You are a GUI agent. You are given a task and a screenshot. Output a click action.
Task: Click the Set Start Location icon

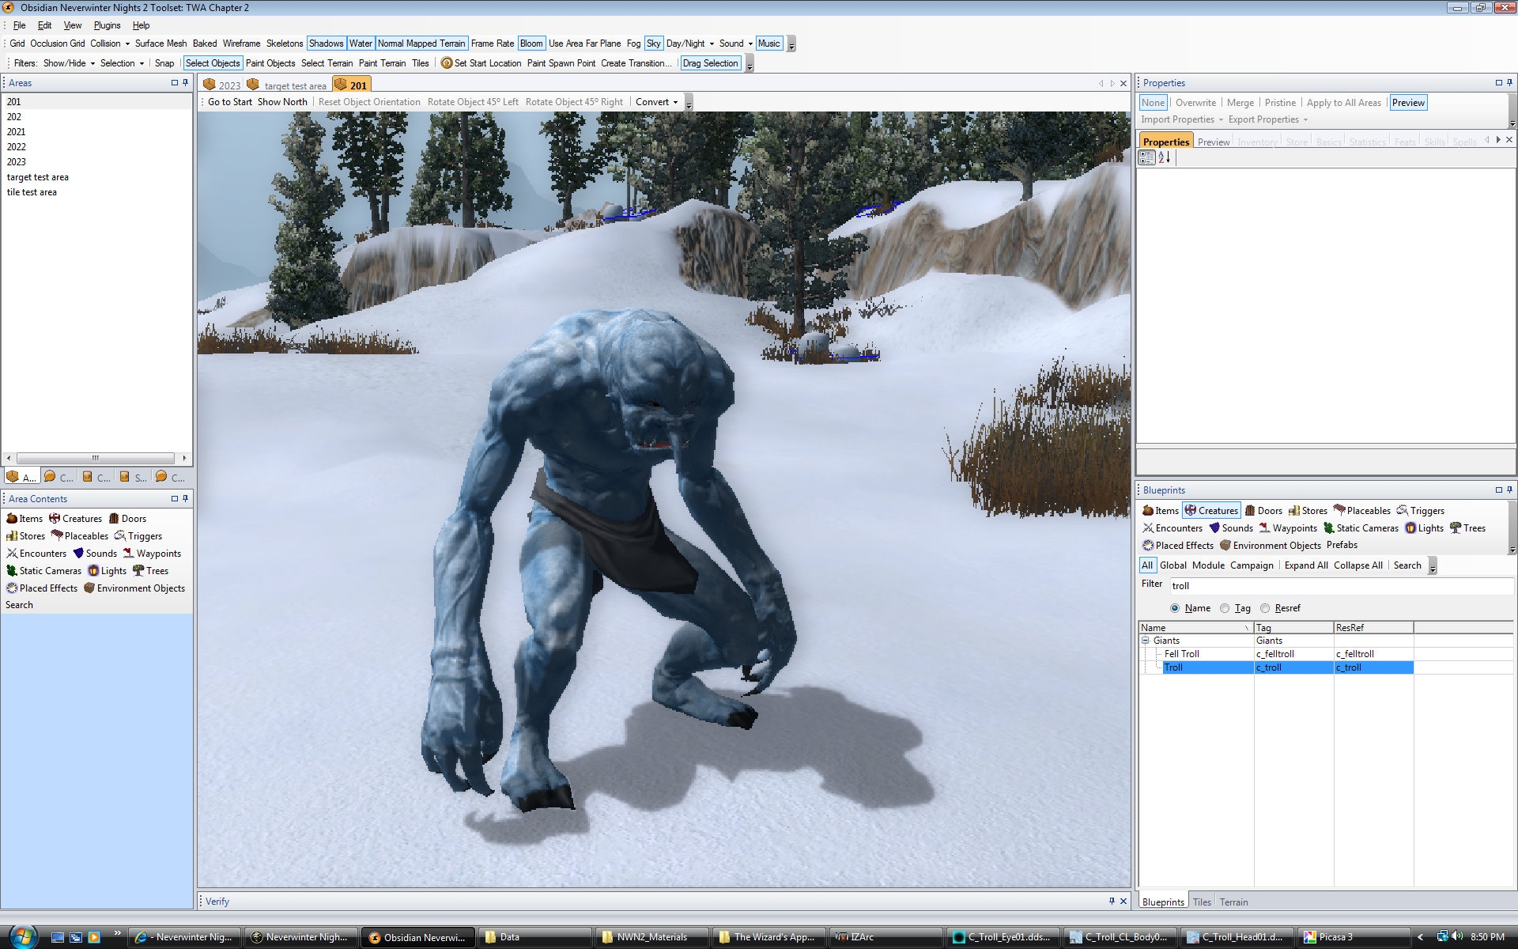pos(447,63)
